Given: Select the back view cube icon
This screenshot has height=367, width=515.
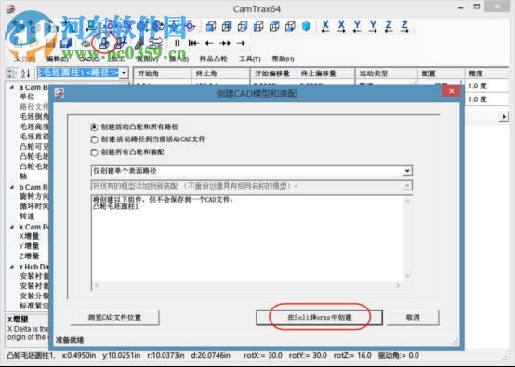Looking at the screenshot, I should coord(227,26).
